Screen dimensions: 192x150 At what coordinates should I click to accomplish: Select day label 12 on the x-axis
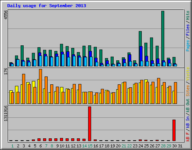tap(73, 146)
